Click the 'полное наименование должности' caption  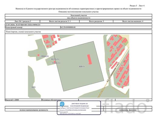click(34, 110)
